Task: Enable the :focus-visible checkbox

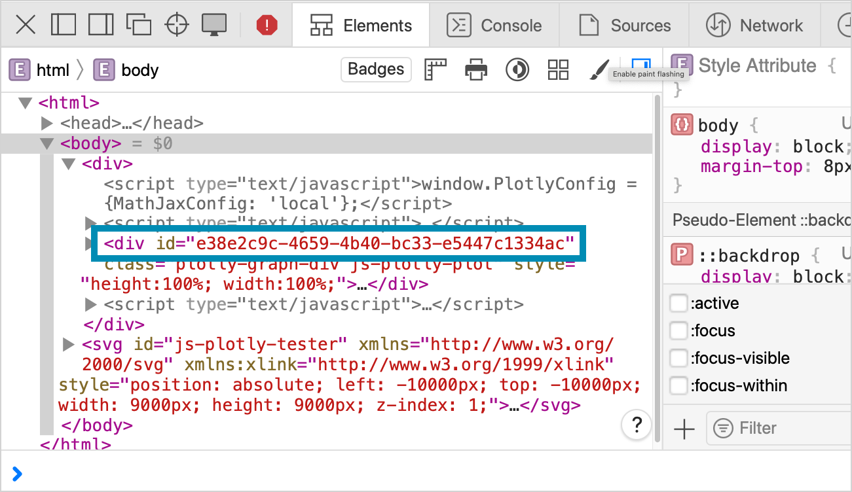Action: click(679, 359)
